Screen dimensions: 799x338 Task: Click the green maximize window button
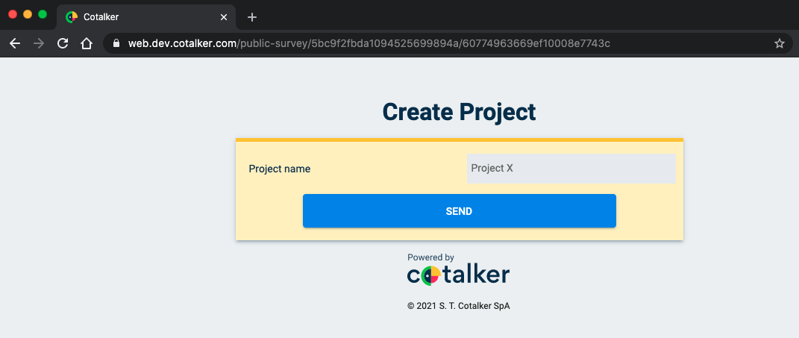pyautogui.click(x=43, y=14)
